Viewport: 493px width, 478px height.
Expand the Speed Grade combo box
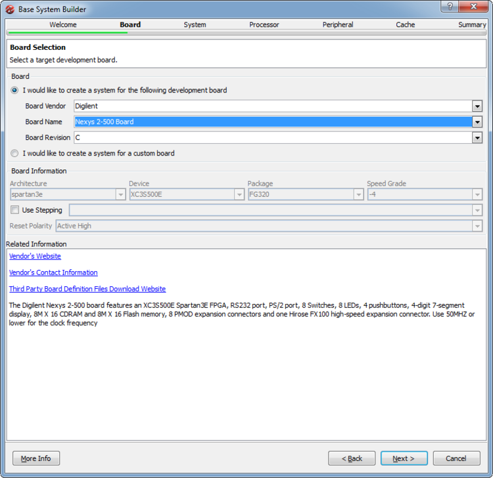pos(477,194)
